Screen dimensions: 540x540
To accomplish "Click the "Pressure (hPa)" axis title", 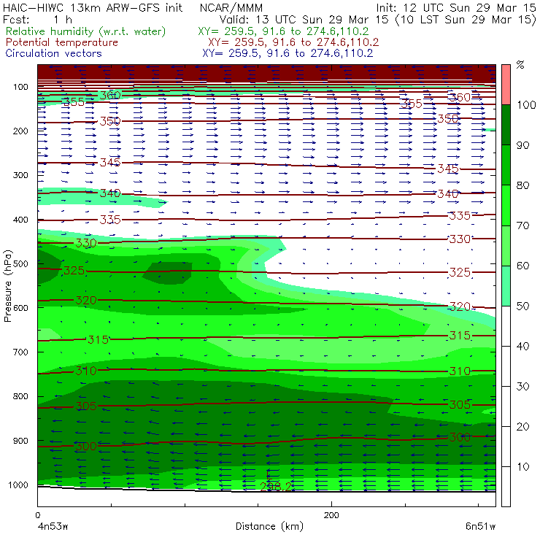I will coord(7,286).
